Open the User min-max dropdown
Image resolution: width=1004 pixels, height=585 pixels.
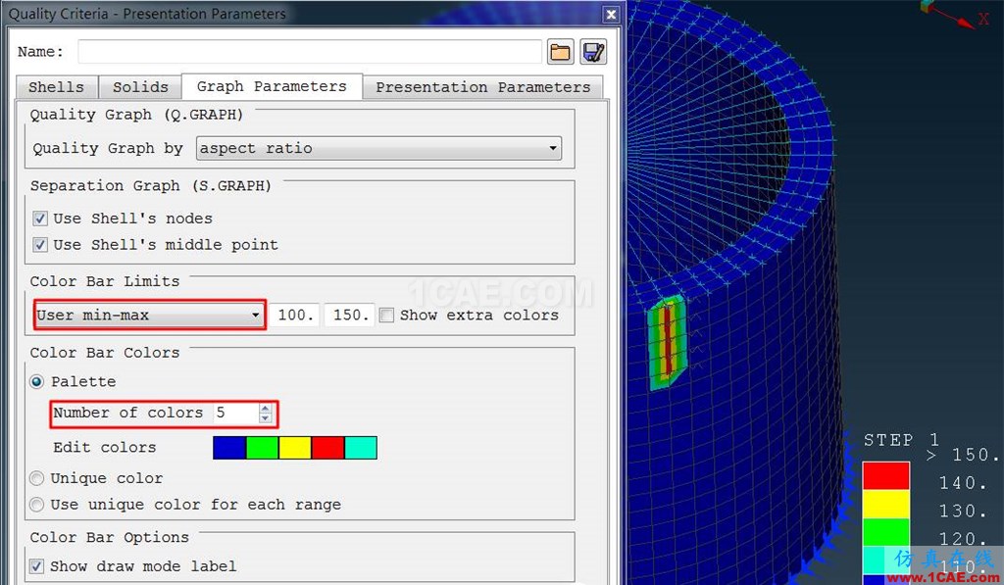click(x=149, y=315)
